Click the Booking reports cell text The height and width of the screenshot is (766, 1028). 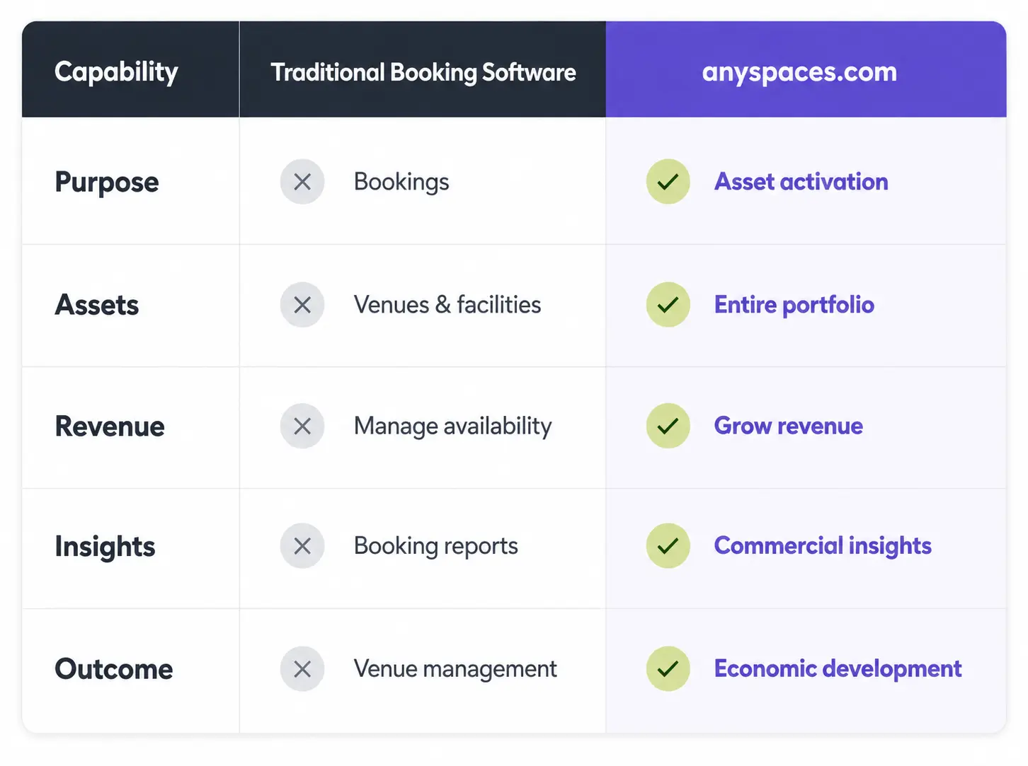[x=435, y=546]
